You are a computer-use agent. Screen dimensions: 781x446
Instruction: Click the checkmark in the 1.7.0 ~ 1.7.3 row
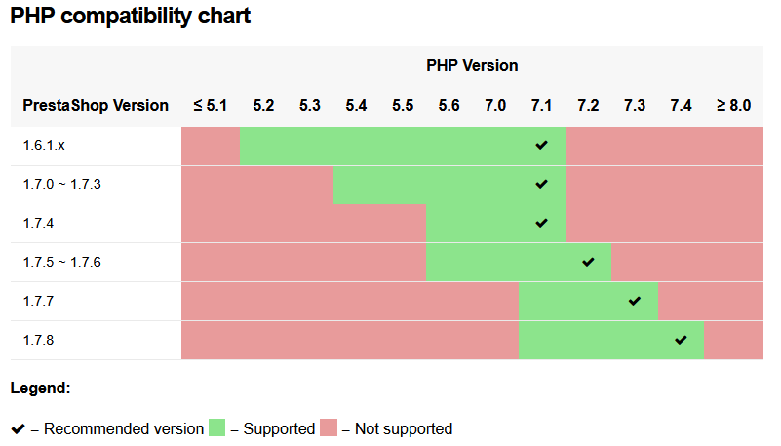click(x=542, y=184)
